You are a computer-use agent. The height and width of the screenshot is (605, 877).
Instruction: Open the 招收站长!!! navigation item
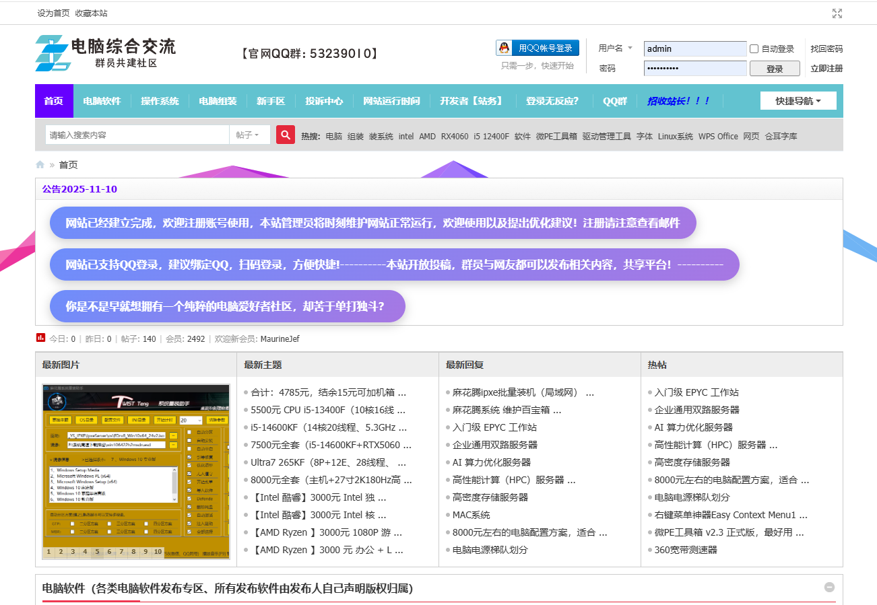coord(680,101)
